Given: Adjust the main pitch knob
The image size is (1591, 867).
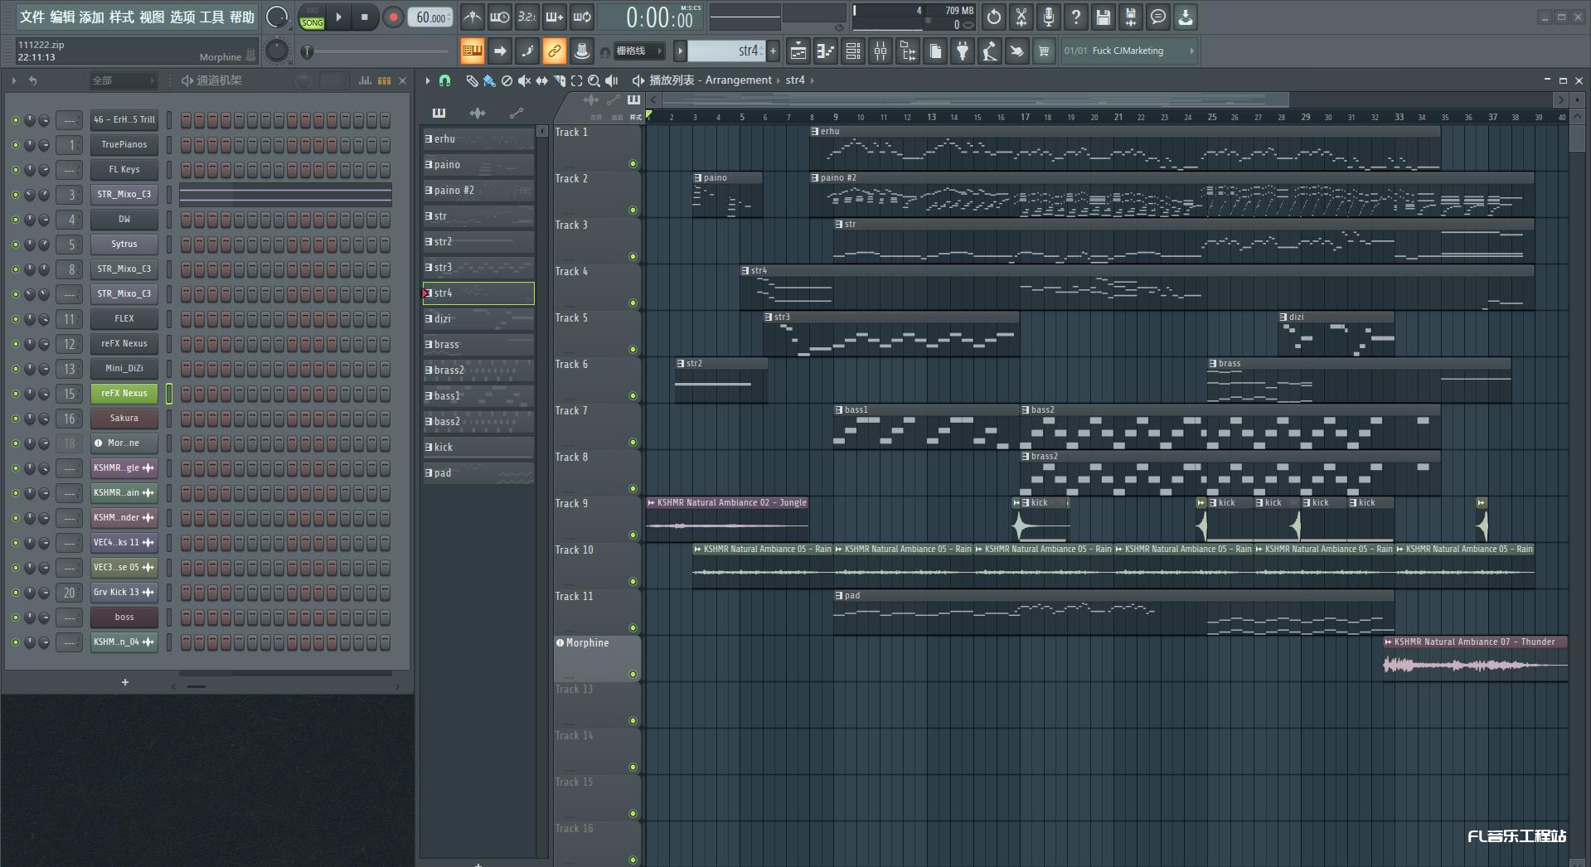Looking at the screenshot, I should (277, 51).
